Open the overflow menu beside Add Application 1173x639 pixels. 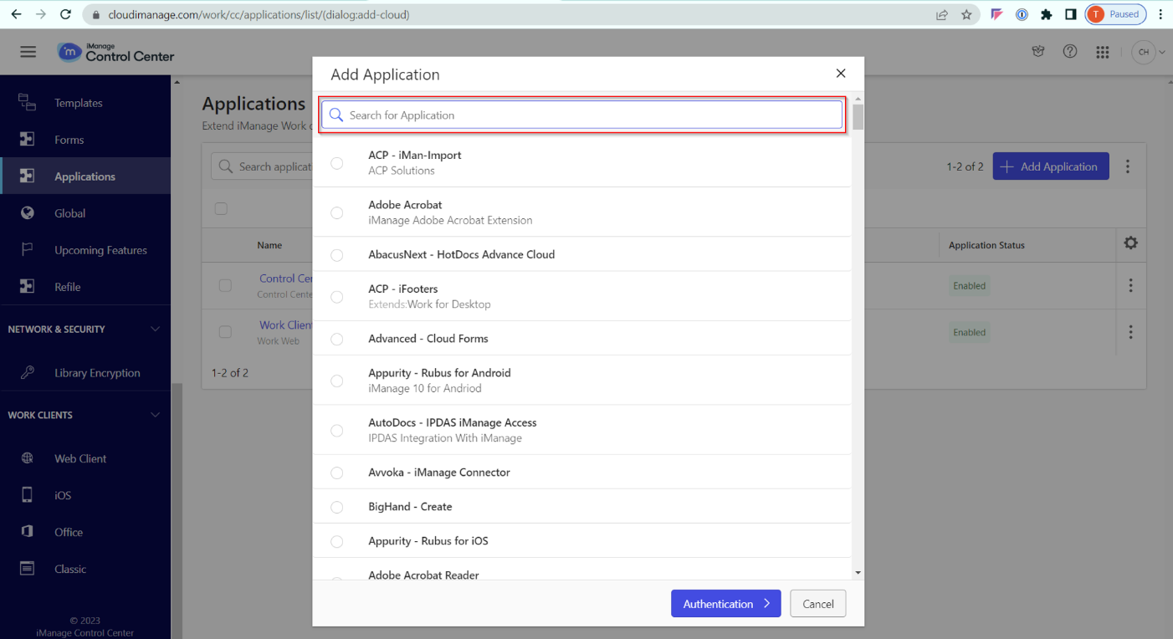(1128, 166)
